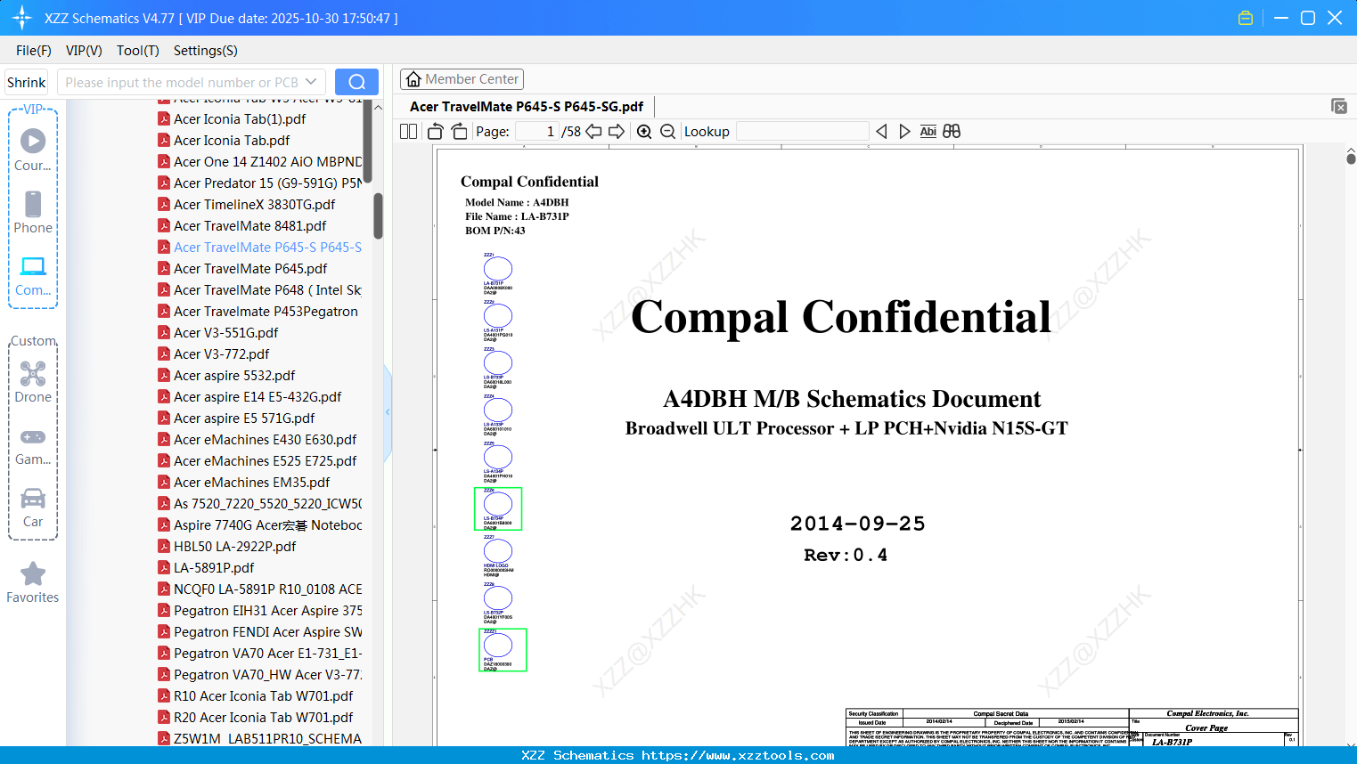Focus the model number or PCB search field

(x=181, y=82)
